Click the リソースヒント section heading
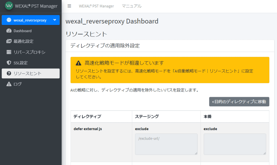 (x=86, y=34)
